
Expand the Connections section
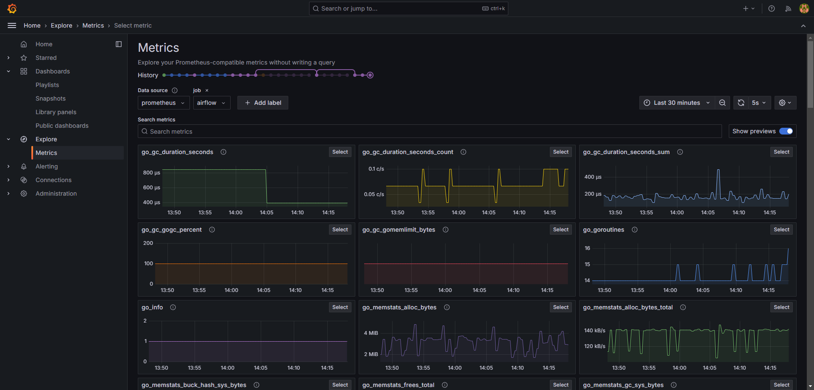coord(8,180)
